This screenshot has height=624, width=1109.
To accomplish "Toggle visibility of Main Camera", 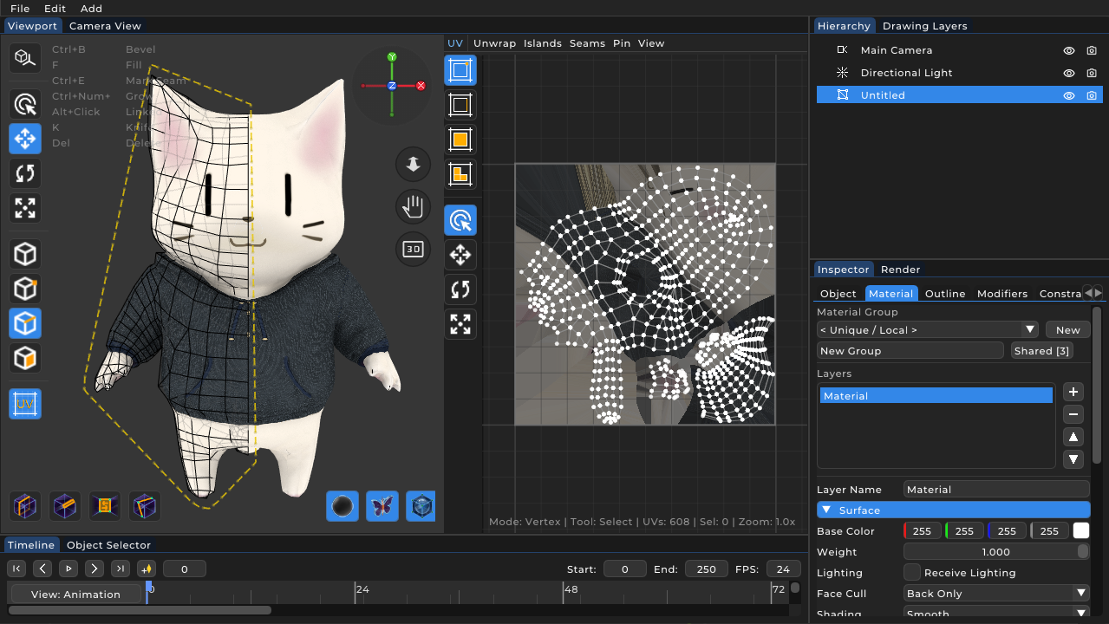I will [x=1069, y=50].
